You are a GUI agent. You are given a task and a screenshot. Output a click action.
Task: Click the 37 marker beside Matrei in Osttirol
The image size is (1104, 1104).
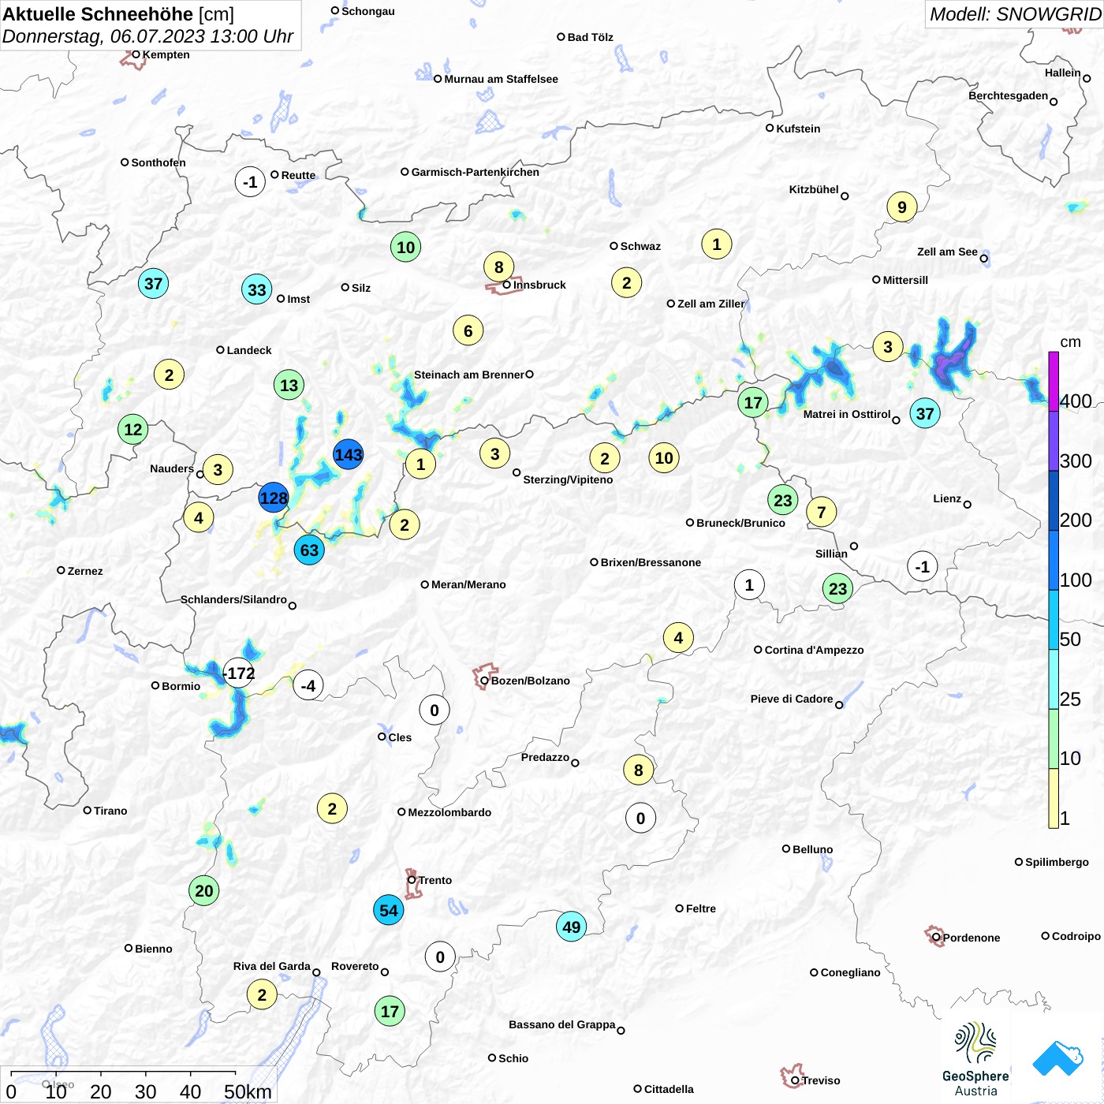click(x=925, y=412)
